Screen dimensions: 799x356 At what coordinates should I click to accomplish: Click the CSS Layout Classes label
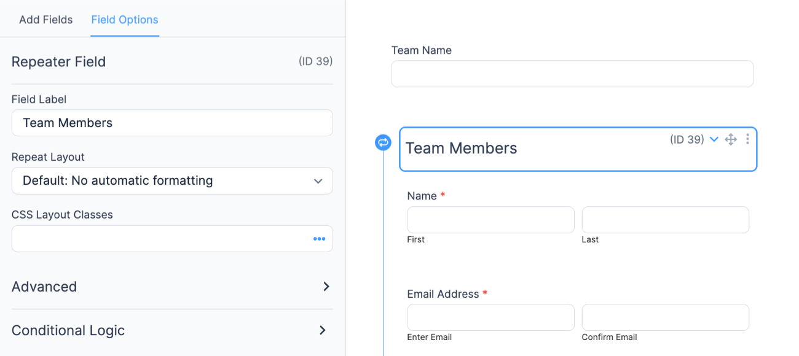pyautogui.click(x=62, y=215)
